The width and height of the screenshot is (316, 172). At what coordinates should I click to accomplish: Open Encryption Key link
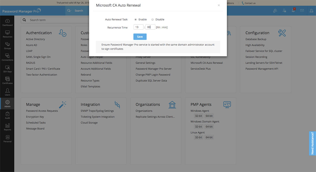pos(35,117)
